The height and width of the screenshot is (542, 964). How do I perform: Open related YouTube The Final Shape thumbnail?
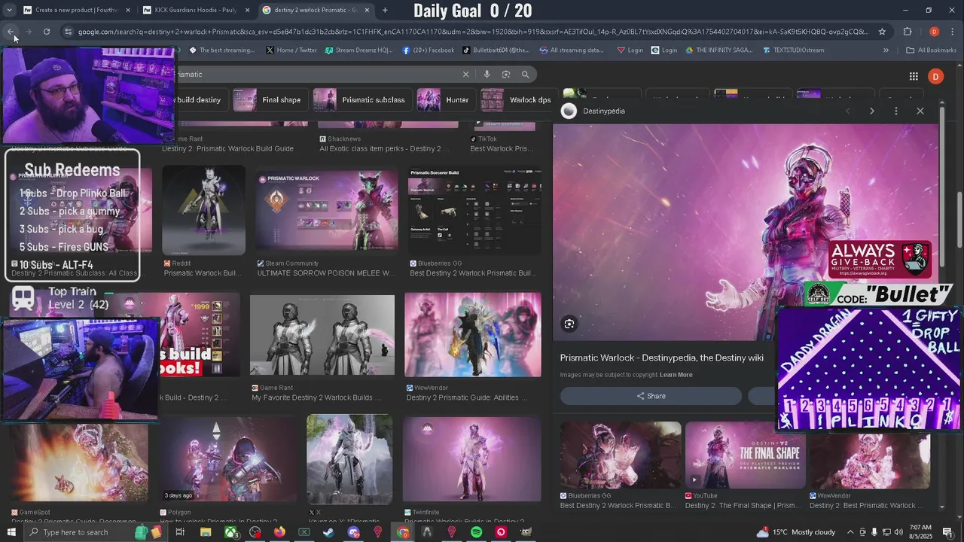(x=745, y=455)
